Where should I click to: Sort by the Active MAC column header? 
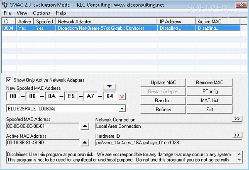pyautogui.click(x=218, y=22)
